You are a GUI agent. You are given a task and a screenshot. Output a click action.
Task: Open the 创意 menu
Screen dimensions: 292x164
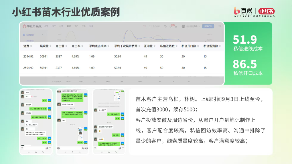point(61,26)
